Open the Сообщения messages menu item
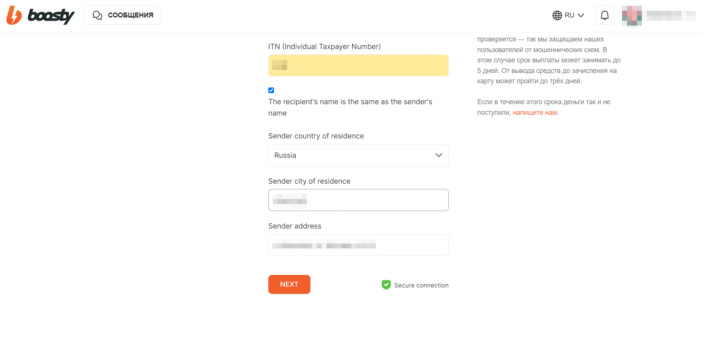Viewport: 703px width, 346px height. point(123,15)
